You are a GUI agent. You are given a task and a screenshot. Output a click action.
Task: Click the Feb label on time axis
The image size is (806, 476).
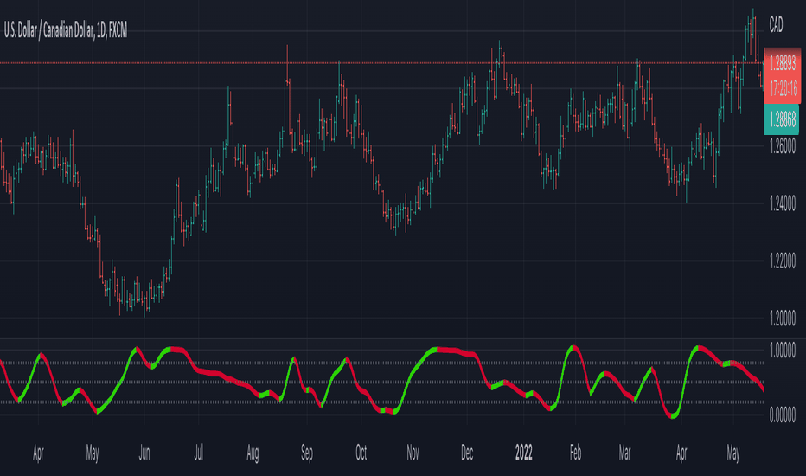[x=575, y=453]
